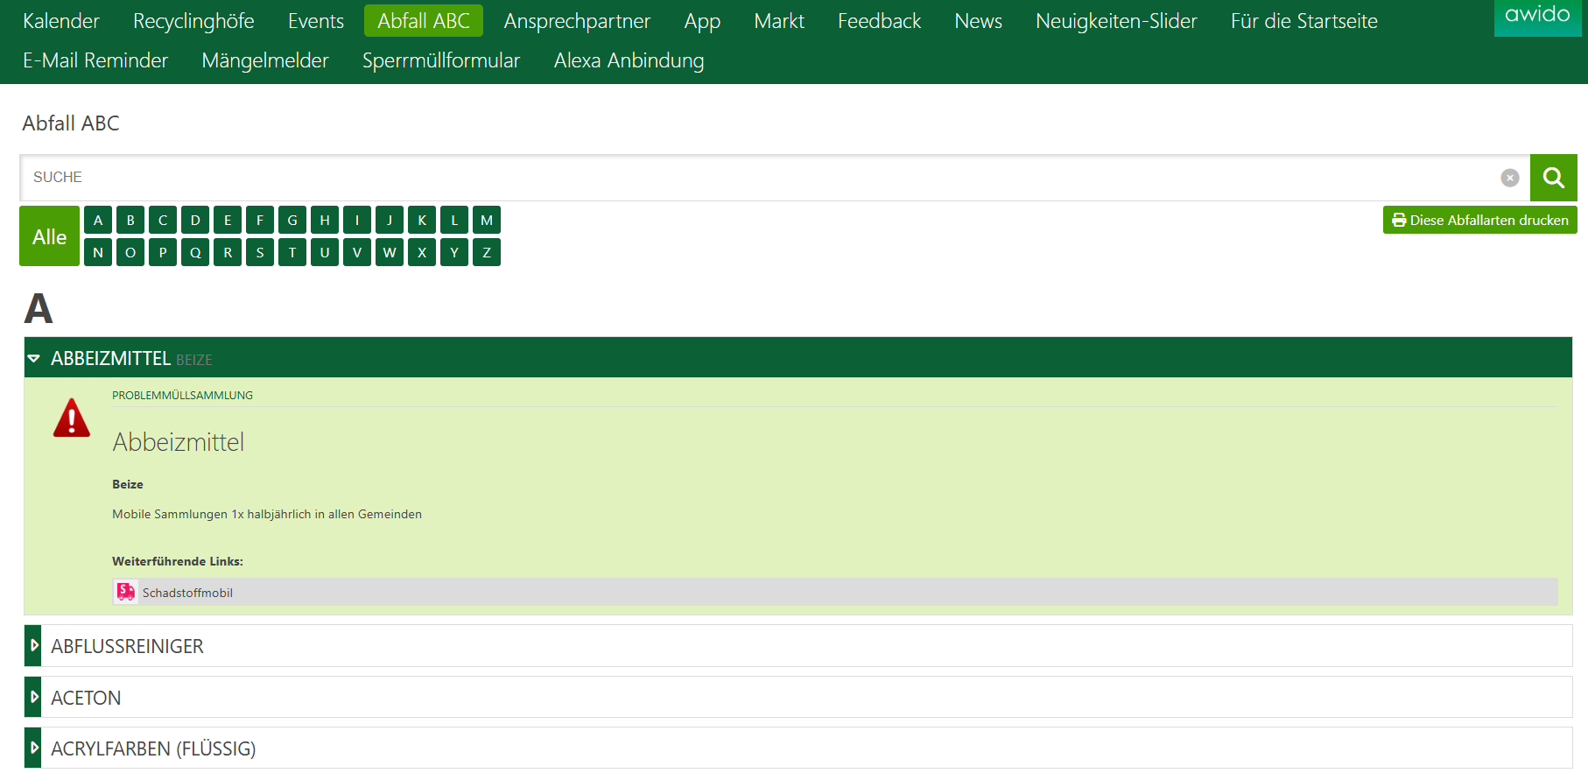The height and width of the screenshot is (773, 1588).
Task: Open the Sperrmüllformular menu item
Action: tap(441, 60)
